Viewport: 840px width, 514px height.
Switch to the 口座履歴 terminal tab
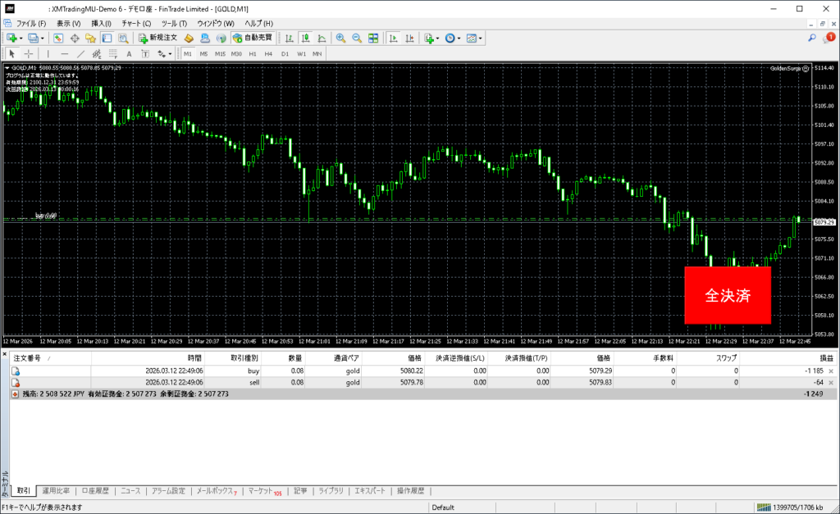(x=95, y=491)
